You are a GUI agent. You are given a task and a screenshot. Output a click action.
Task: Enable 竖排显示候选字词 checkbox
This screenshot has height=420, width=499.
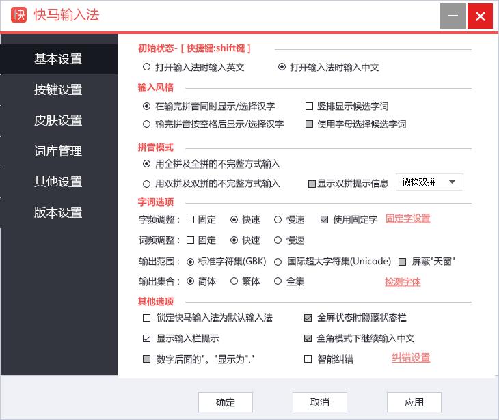click(x=309, y=107)
